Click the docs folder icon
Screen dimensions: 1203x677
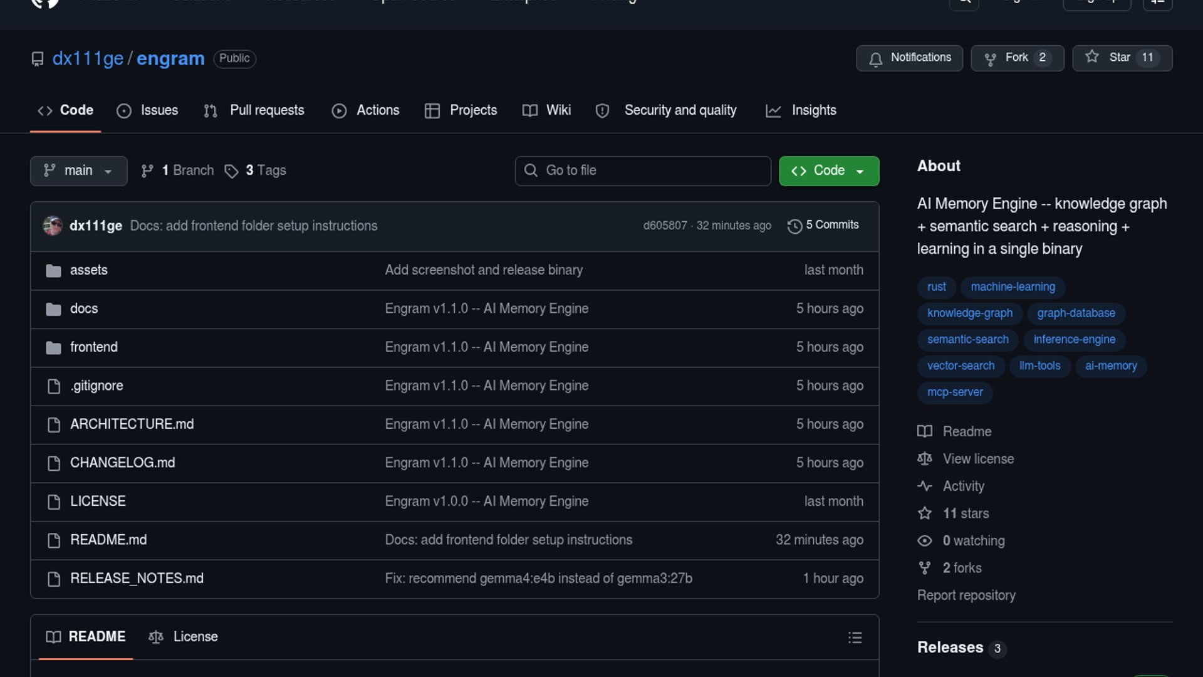54,309
